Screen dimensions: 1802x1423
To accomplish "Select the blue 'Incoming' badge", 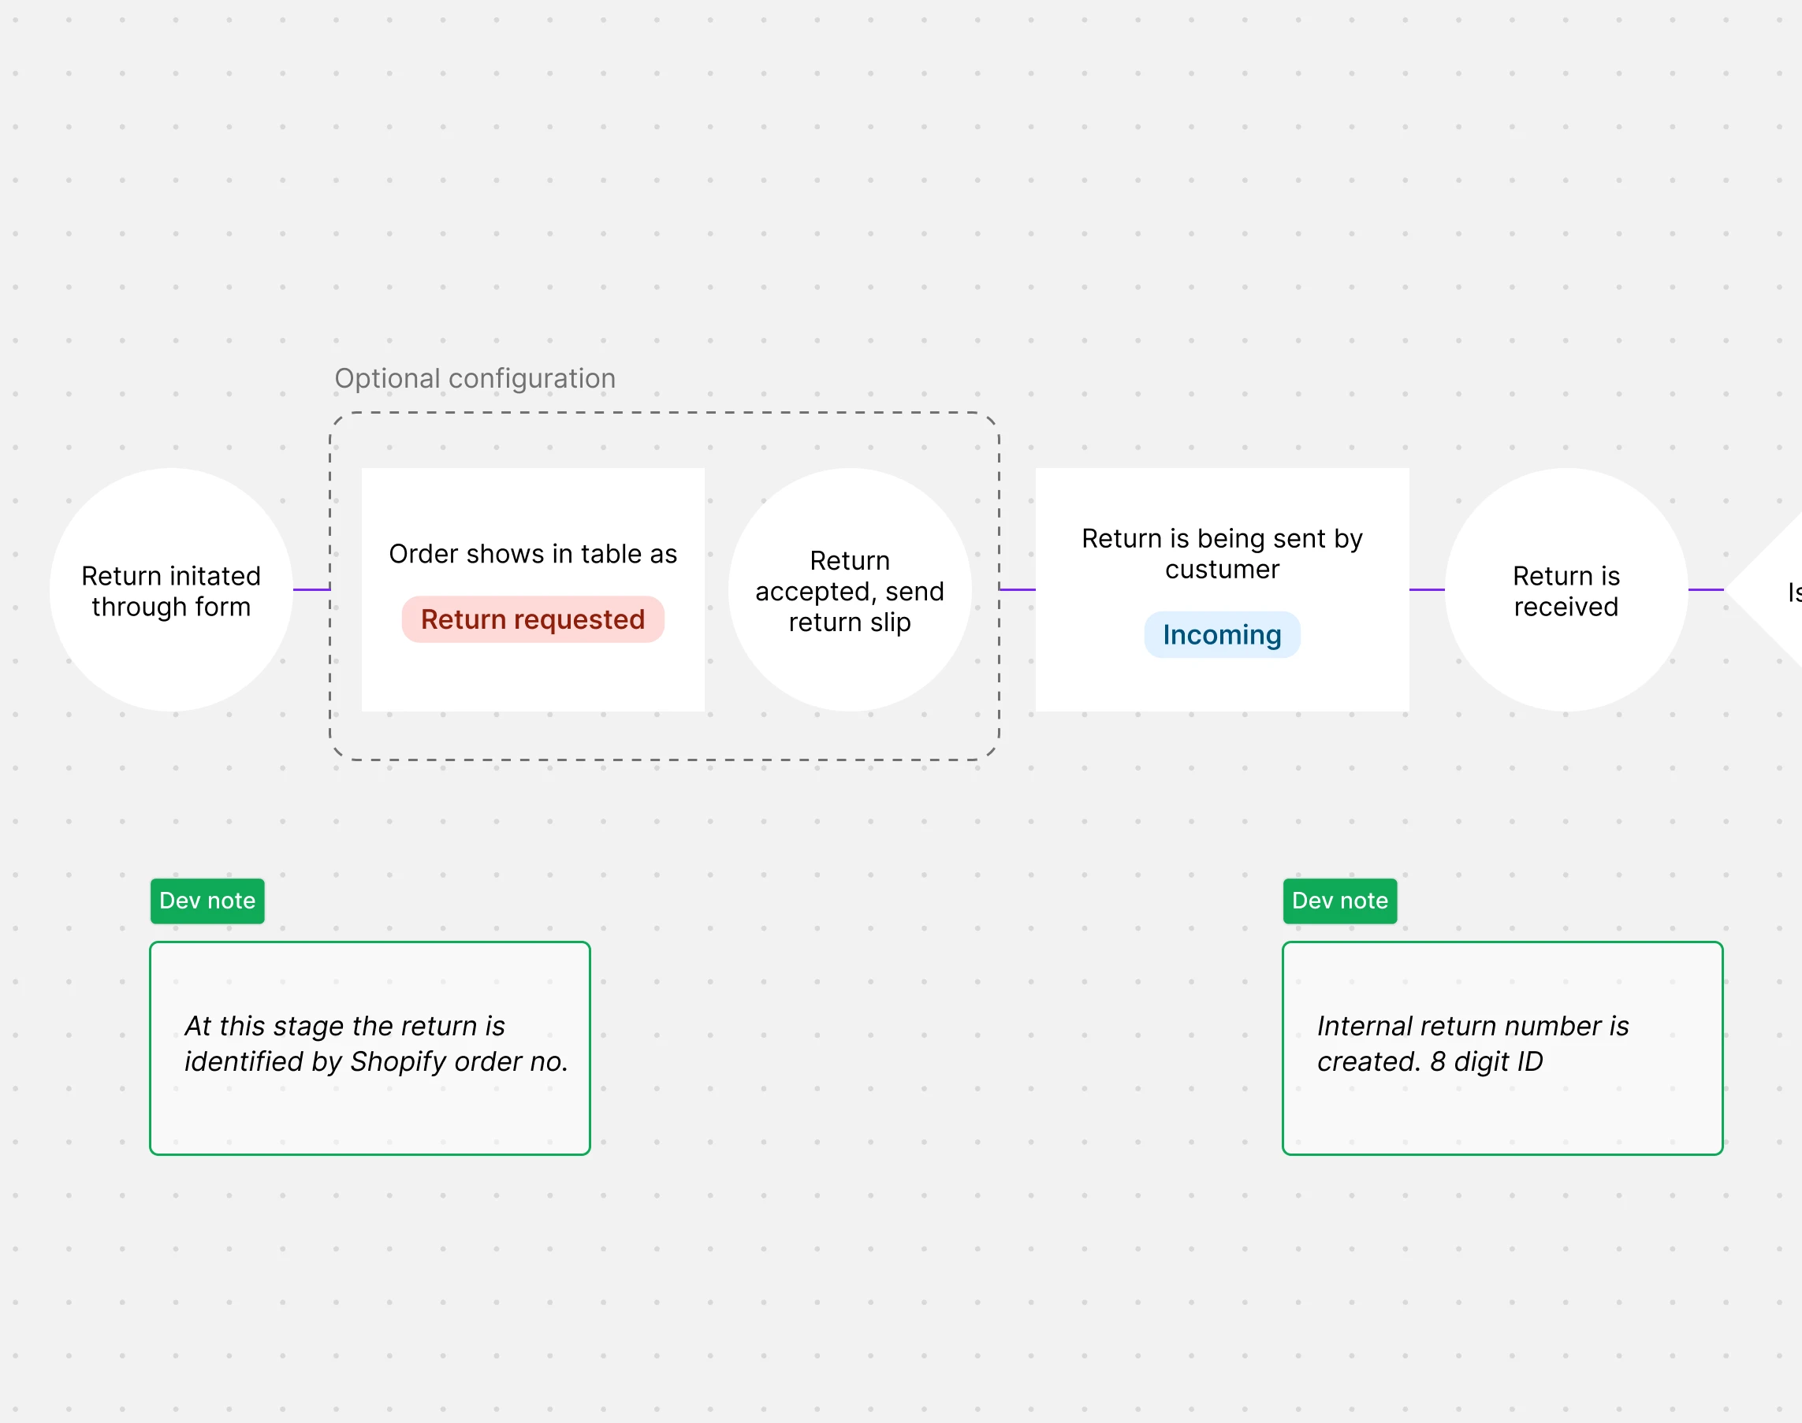I will tap(1222, 635).
